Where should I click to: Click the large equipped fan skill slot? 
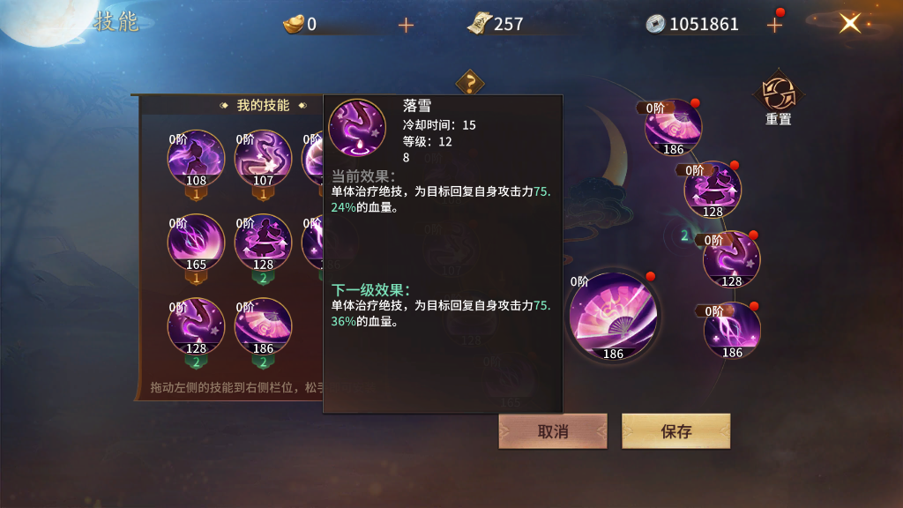click(613, 317)
